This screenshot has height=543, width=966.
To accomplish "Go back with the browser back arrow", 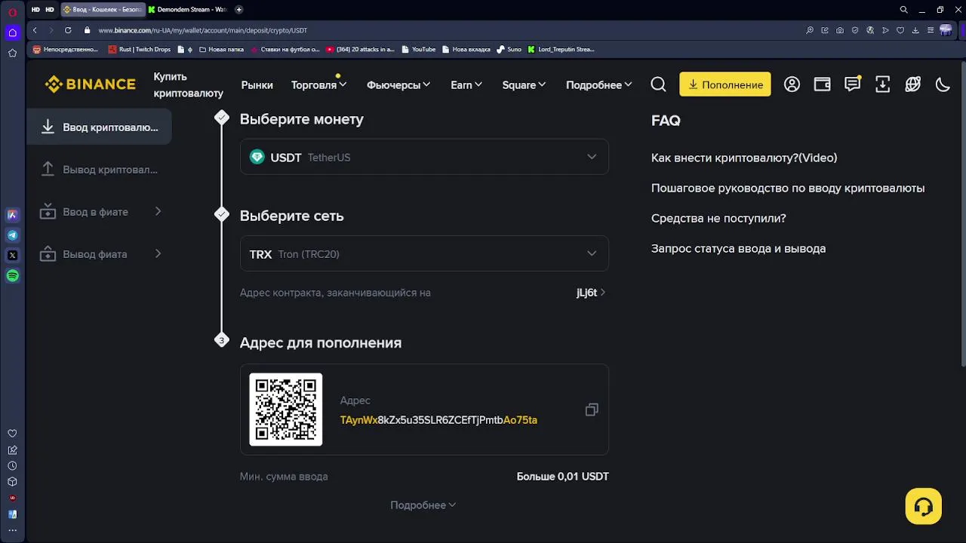I will (x=35, y=30).
